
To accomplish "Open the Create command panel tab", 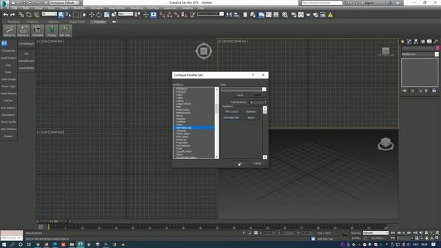I will [402, 41].
